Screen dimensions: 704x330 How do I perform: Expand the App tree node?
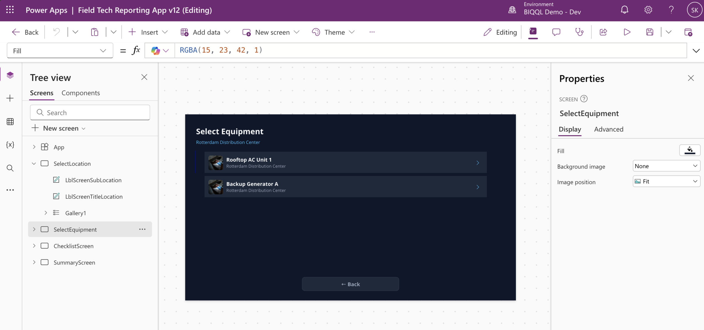(34, 147)
